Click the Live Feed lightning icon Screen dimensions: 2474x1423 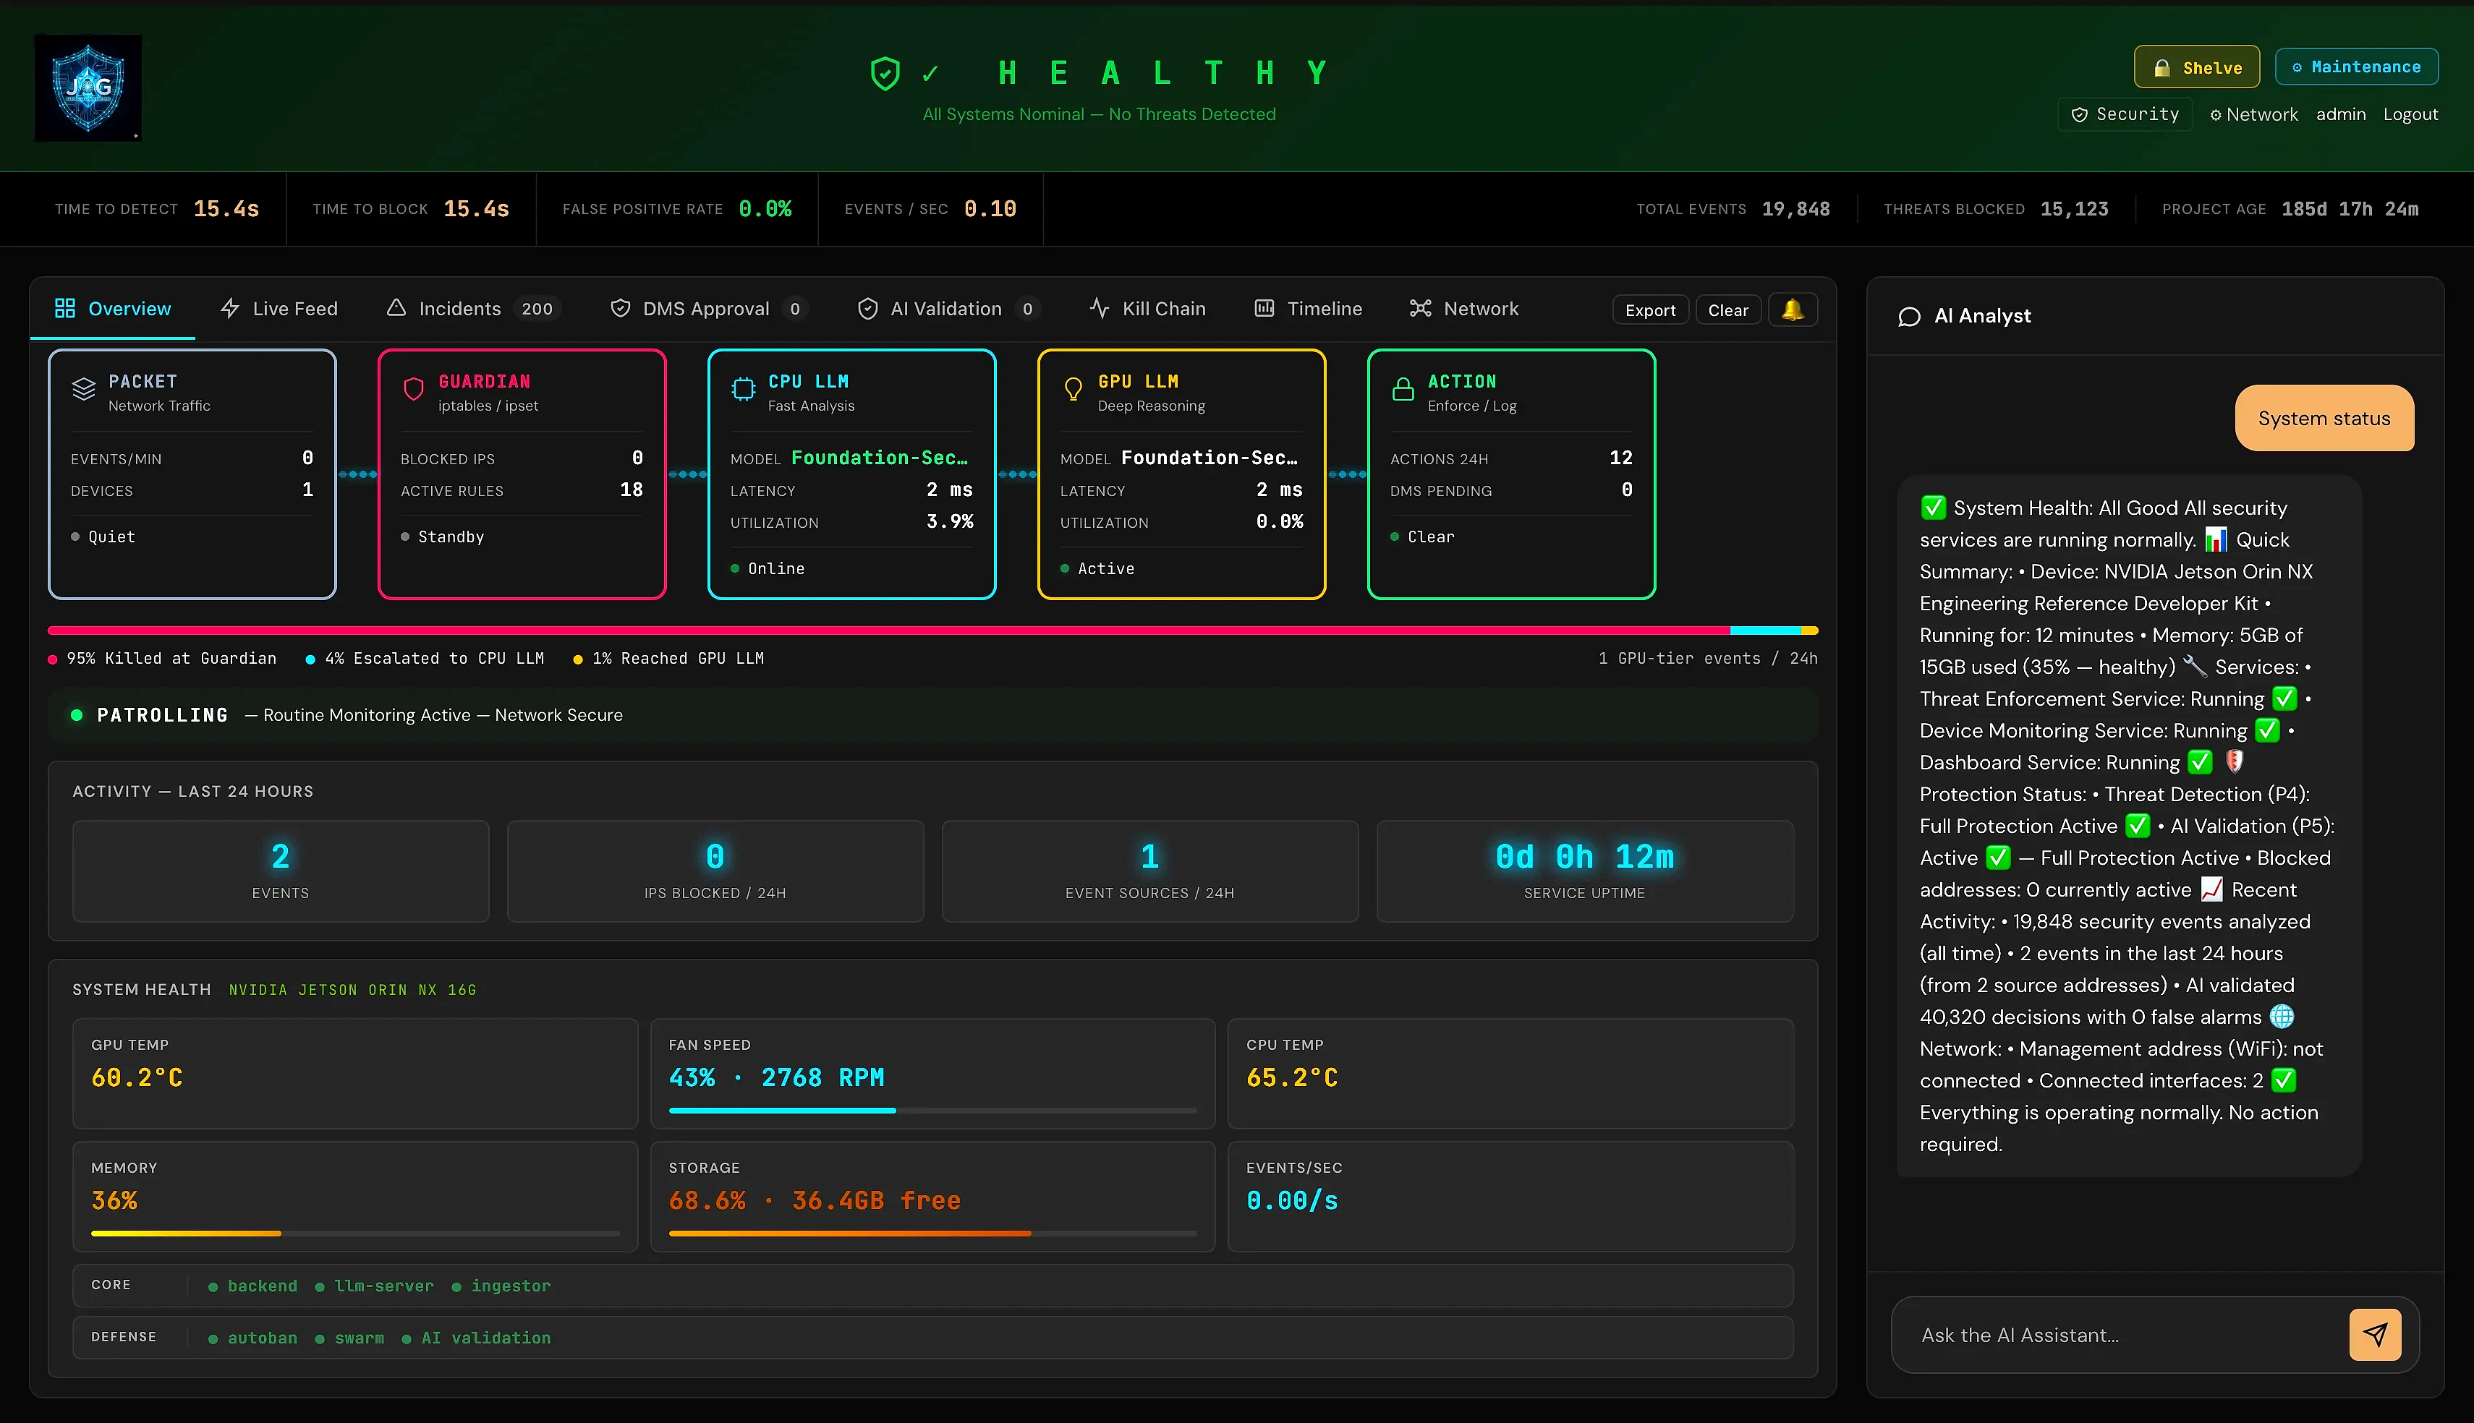[x=230, y=309]
